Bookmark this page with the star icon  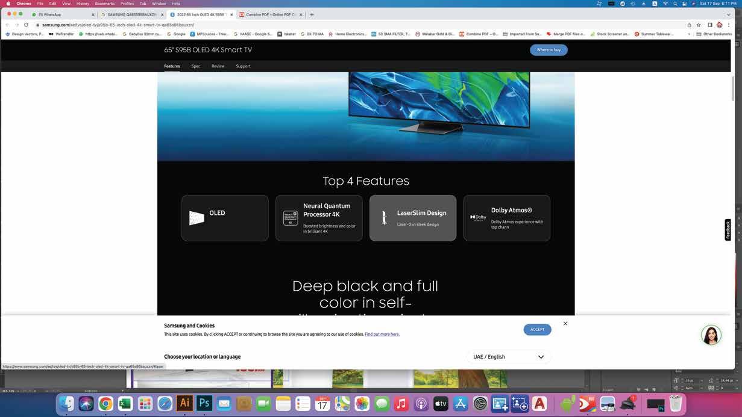coord(699,25)
